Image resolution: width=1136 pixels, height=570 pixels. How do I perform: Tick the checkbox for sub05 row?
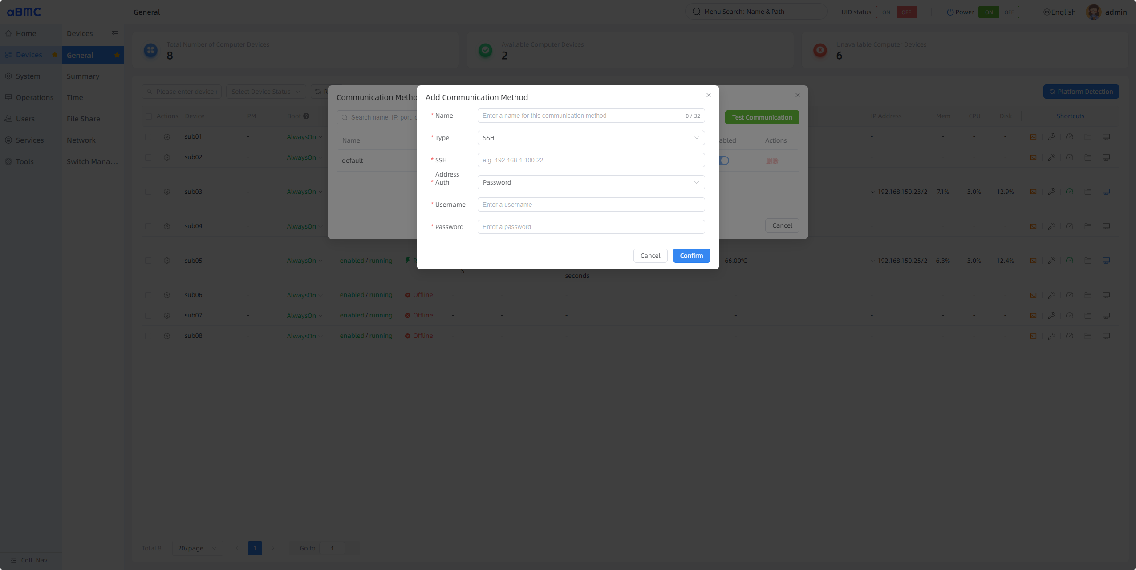(x=148, y=261)
